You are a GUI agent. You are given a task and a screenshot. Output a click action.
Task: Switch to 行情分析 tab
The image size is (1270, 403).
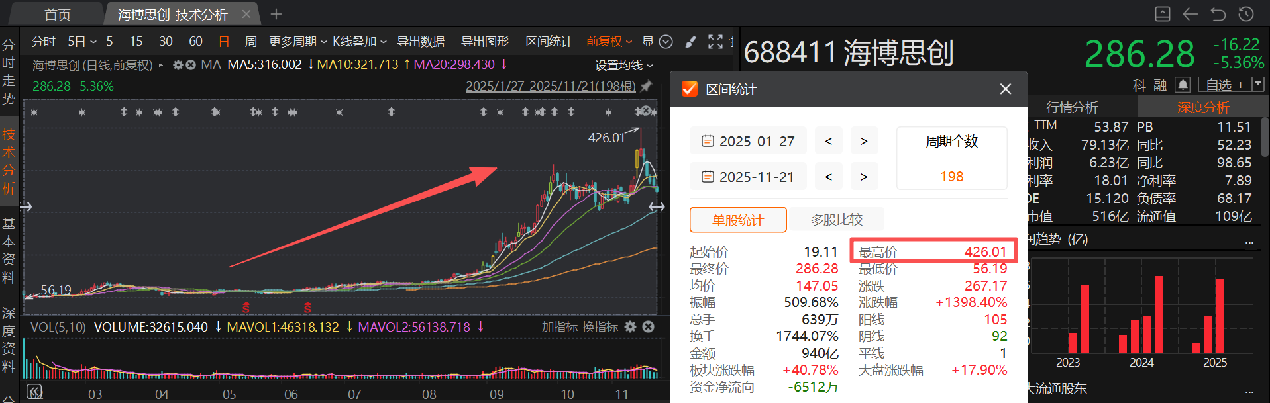click(1072, 107)
